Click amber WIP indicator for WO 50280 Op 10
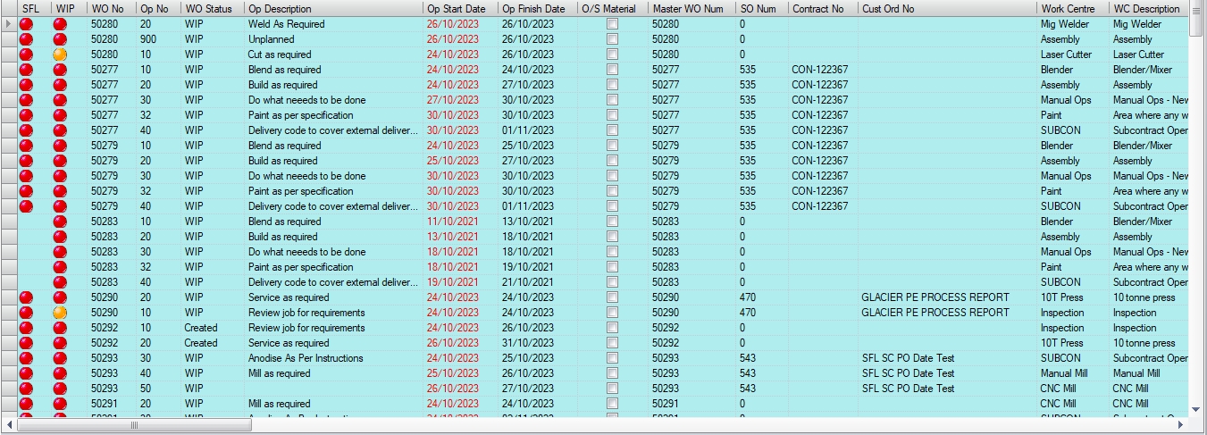1207x435 pixels. pyautogui.click(x=60, y=54)
